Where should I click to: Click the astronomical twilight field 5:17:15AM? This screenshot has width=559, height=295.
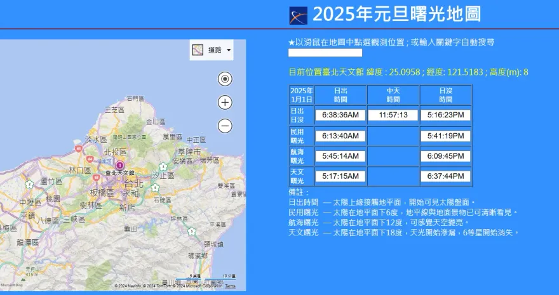340,176
